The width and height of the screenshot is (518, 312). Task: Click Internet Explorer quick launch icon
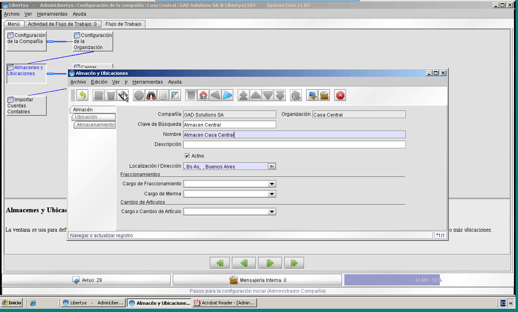pos(33,303)
